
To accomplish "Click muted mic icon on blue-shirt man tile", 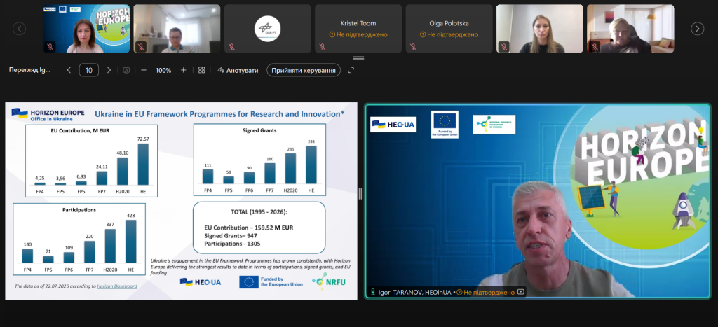I will click(x=141, y=47).
